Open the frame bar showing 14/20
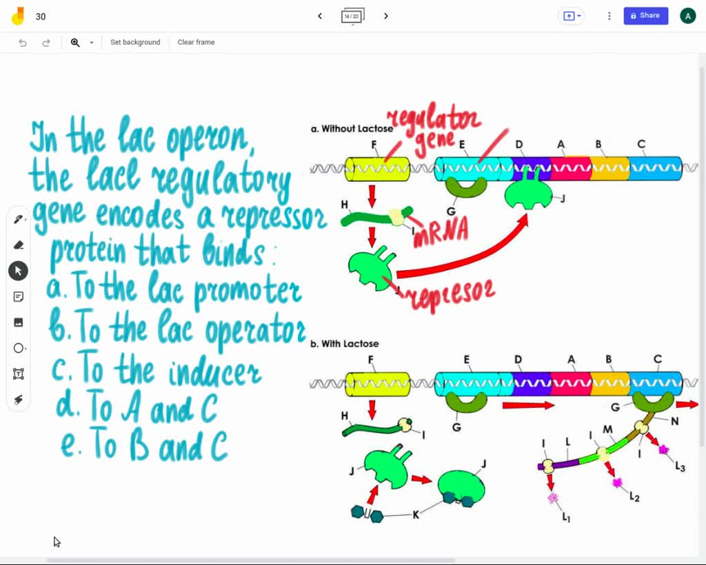The image size is (706, 565). click(x=352, y=15)
